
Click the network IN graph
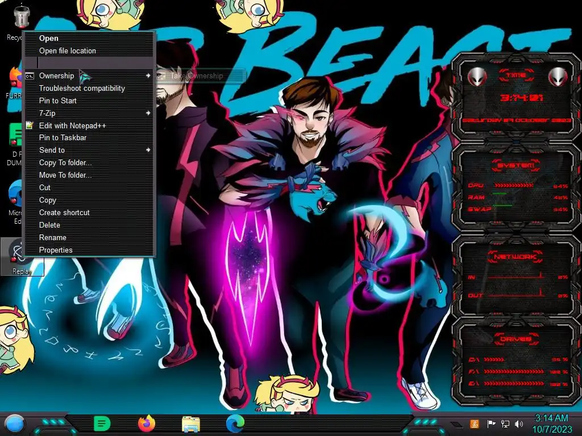tap(516, 275)
